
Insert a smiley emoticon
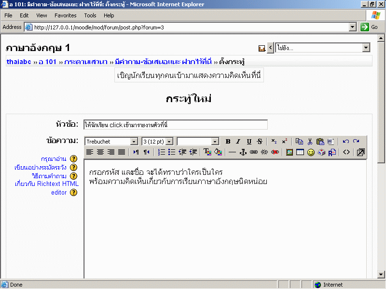click(311, 152)
